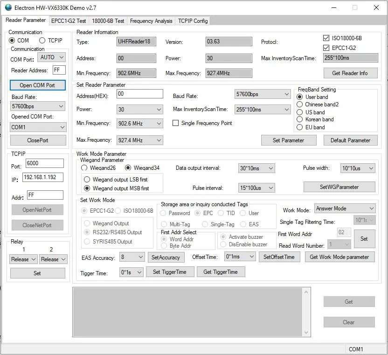Expand the COM Port dropdown
The width and height of the screenshot is (388, 355).
(52, 57)
